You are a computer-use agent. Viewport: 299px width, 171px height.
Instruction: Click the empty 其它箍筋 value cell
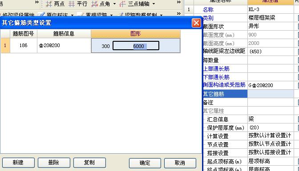click(x=271, y=94)
